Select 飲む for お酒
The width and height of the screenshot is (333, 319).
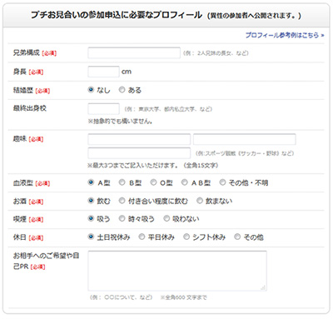tap(91, 200)
